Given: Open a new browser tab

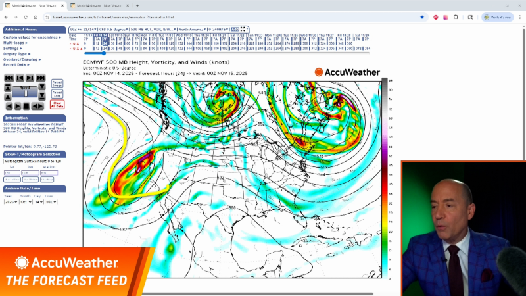Looking at the screenshot, I should point(138,5).
